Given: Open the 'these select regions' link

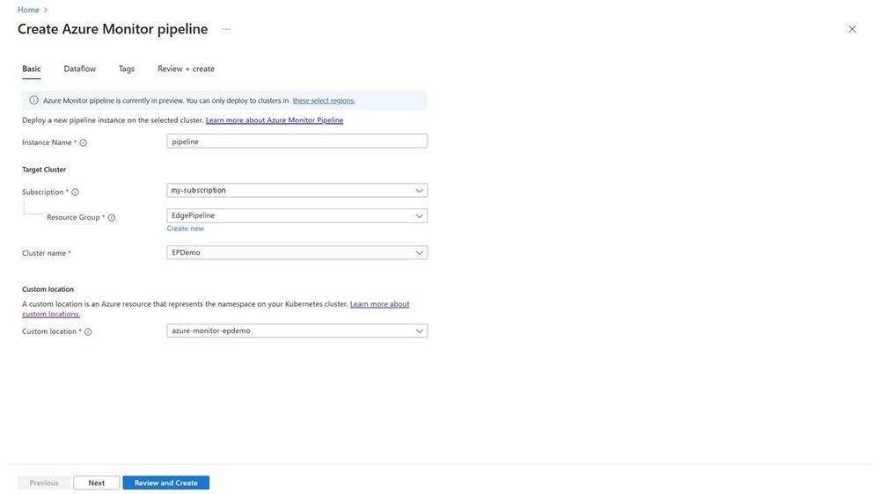Looking at the screenshot, I should 324,101.
